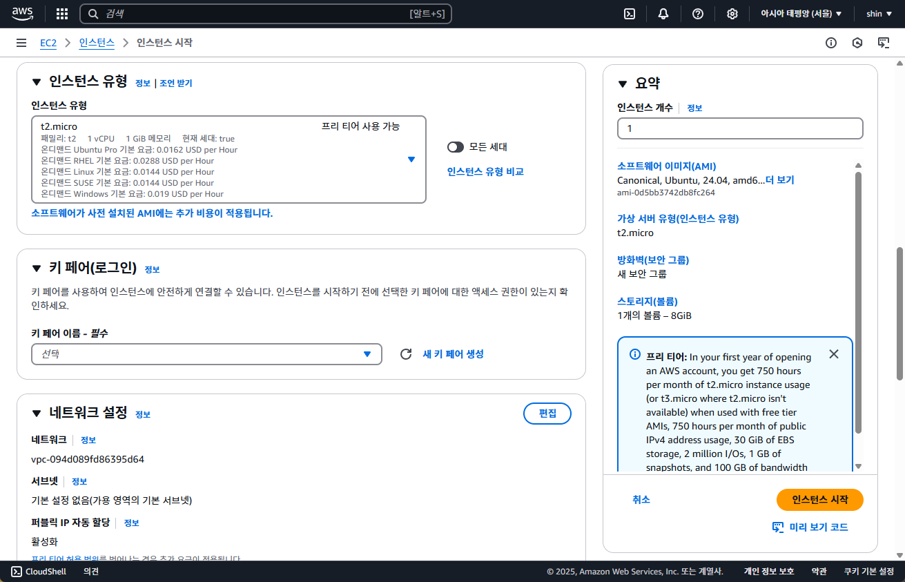Collapse the 인스턴스 유형 section
Viewport: 905px width, 582px height.
coord(37,82)
